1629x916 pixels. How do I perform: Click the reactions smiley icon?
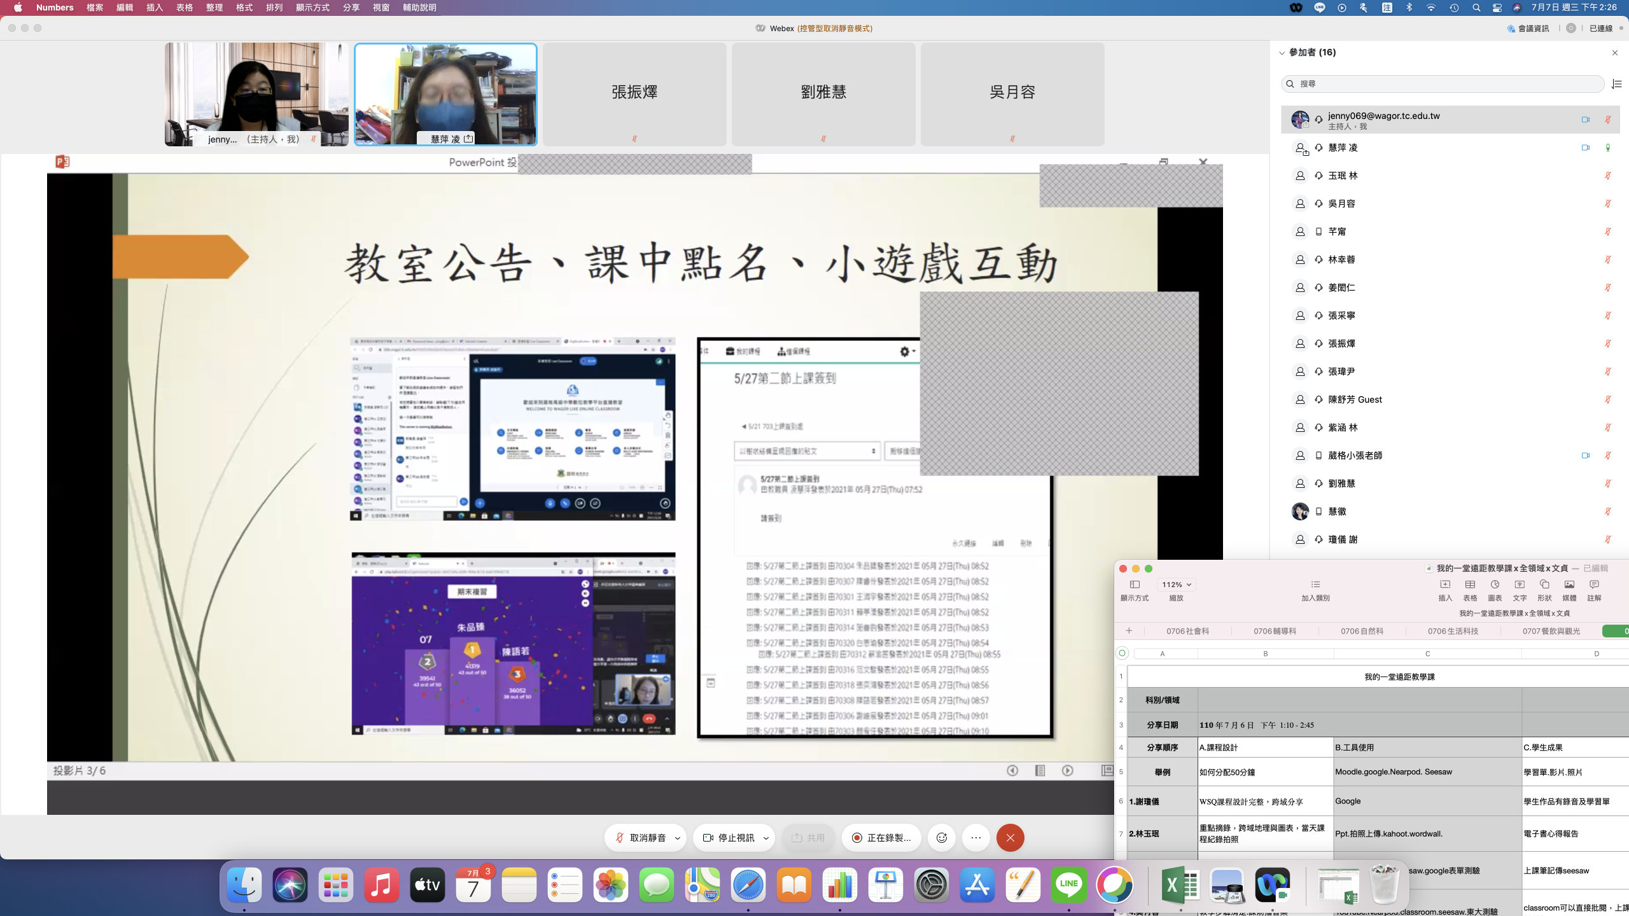[942, 838]
